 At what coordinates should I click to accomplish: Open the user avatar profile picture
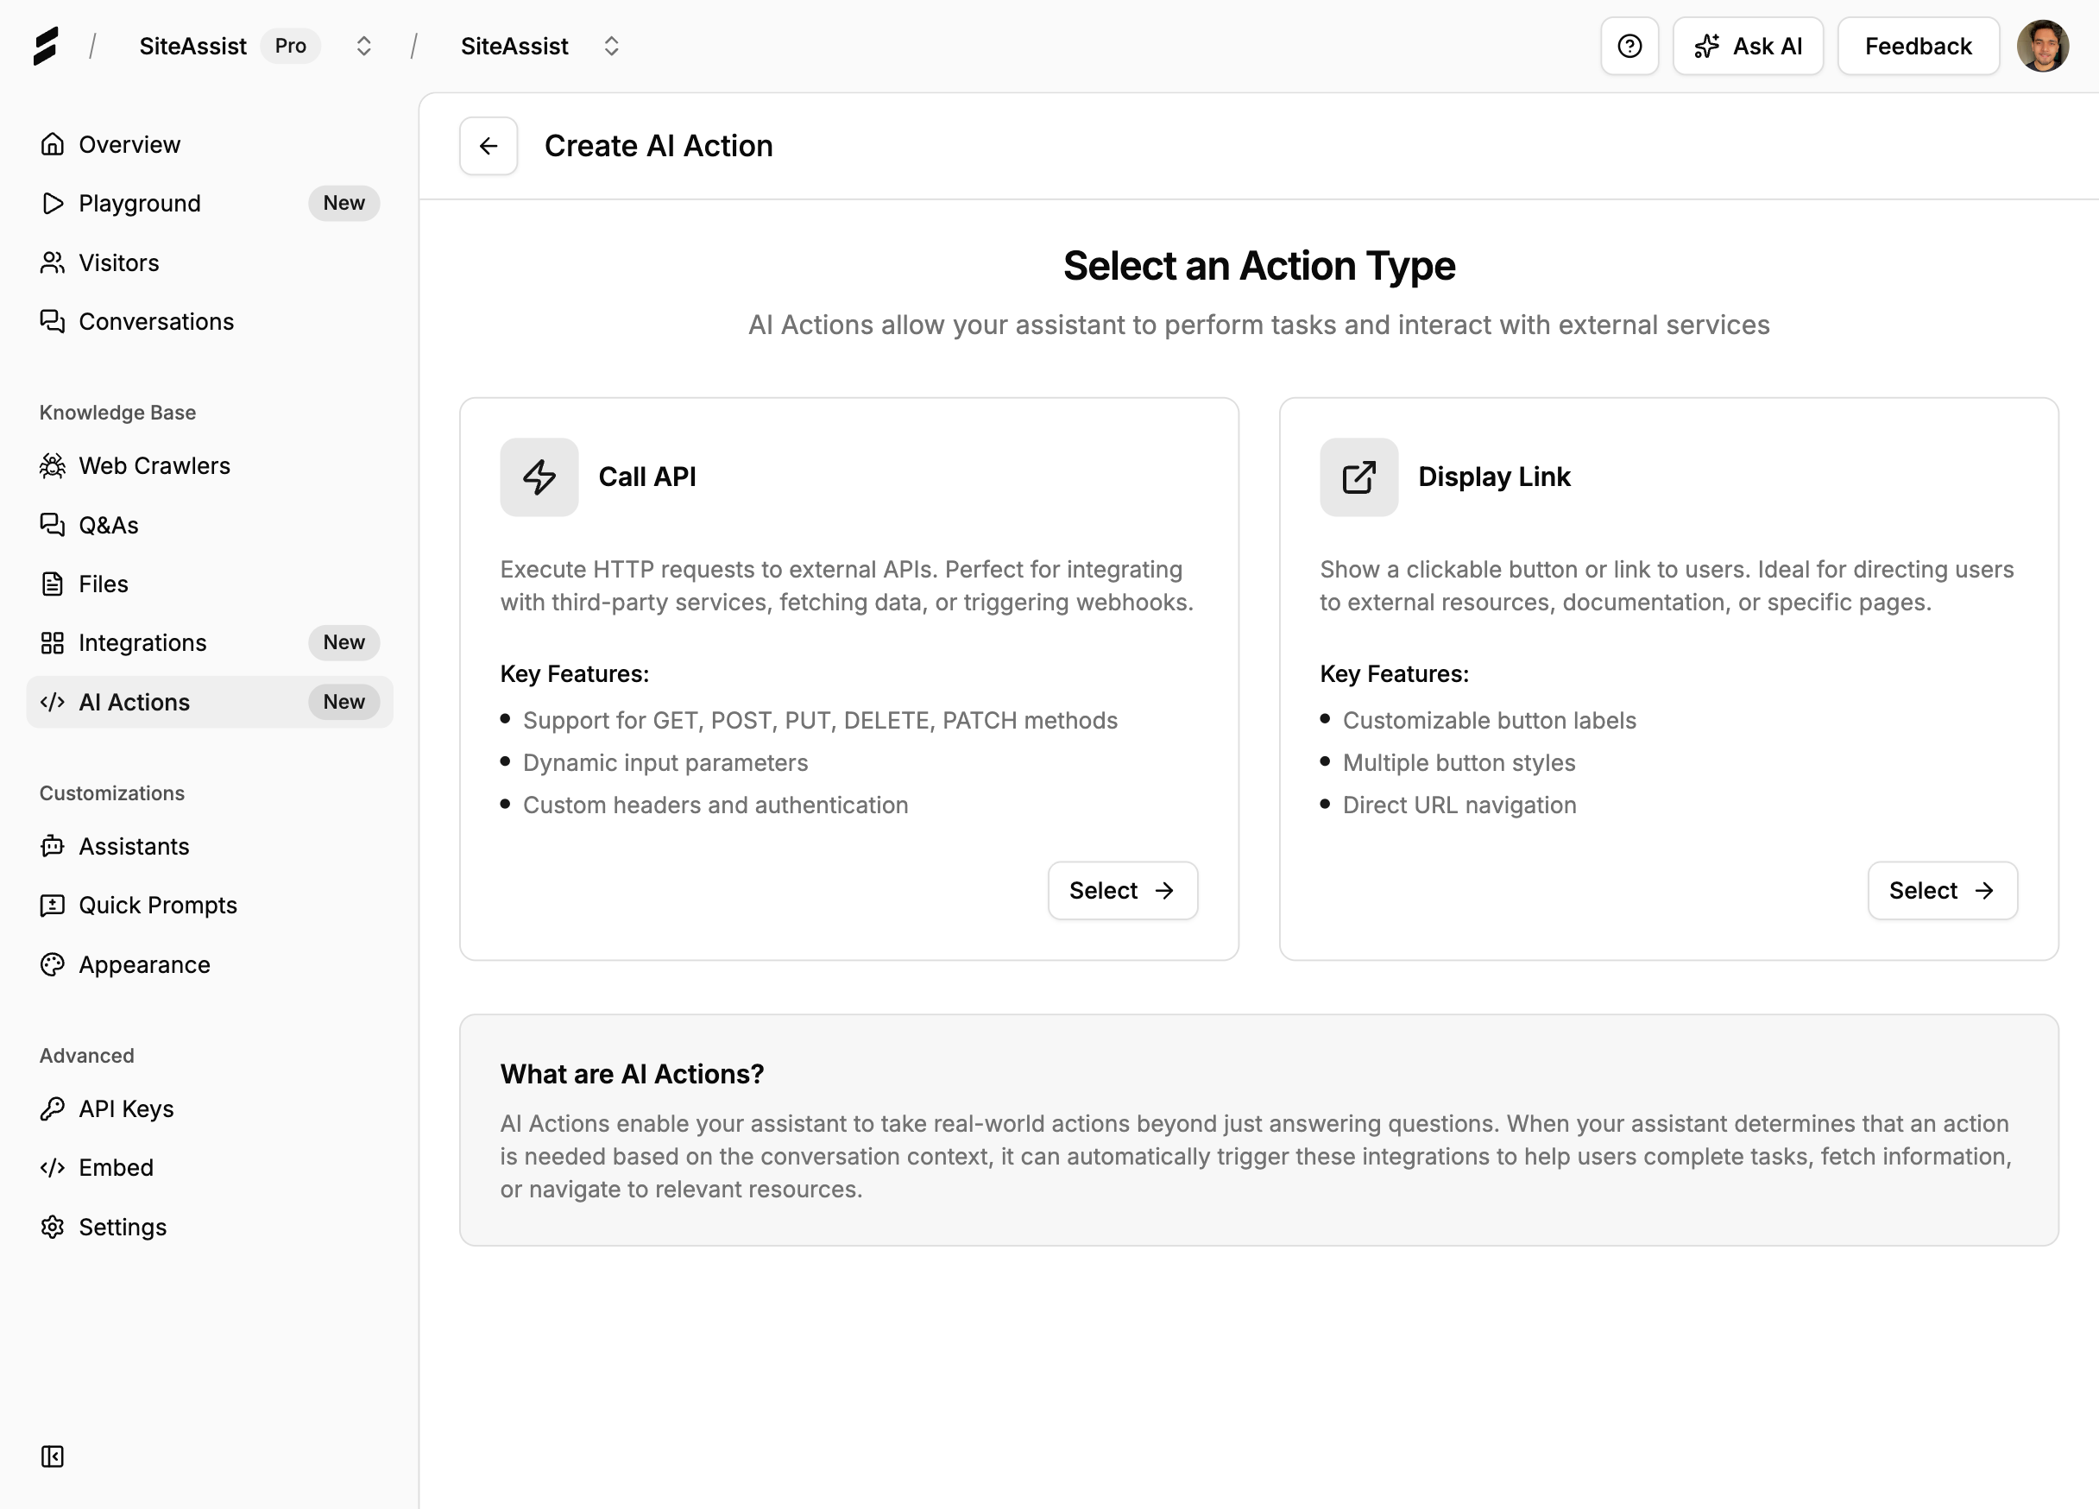coord(2042,47)
